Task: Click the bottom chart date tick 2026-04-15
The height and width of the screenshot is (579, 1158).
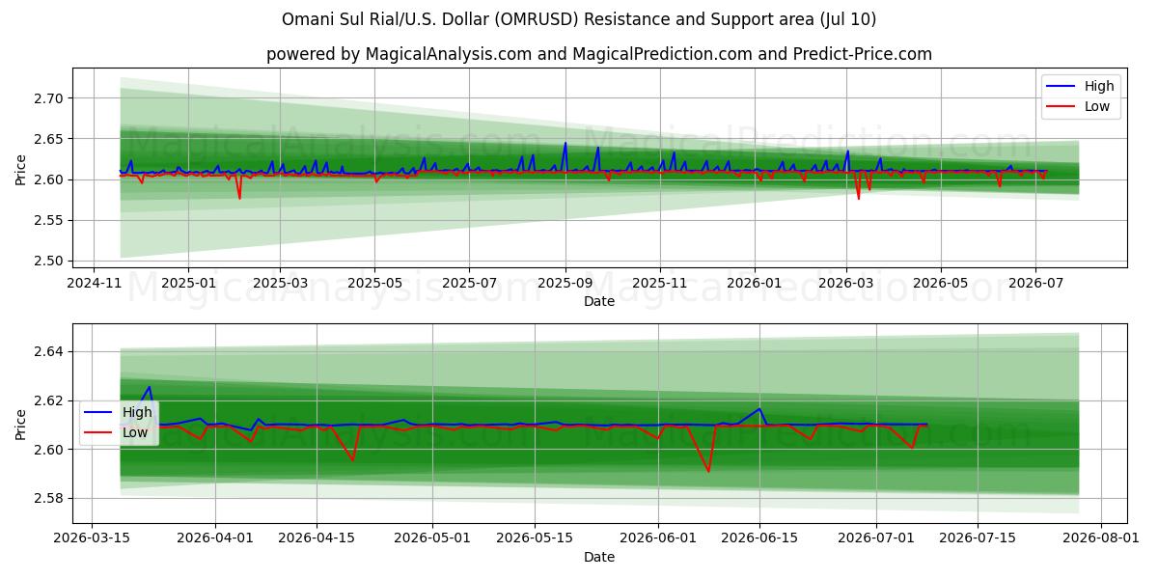Action: pyautogui.click(x=317, y=539)
